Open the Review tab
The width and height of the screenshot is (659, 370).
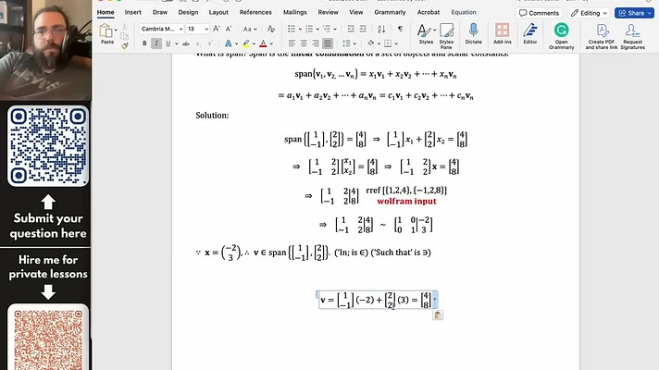(328, 12)
